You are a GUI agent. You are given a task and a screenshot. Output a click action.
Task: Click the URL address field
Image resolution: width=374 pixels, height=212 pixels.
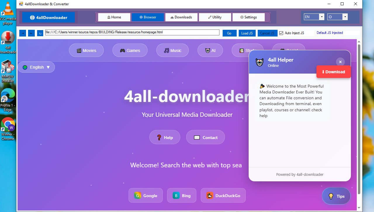point(132,32)
